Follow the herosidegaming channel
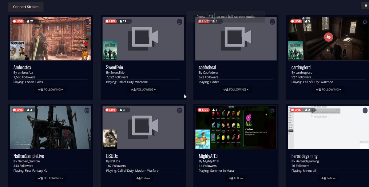The height and width of the screenshot is (187, 369). 328,178
